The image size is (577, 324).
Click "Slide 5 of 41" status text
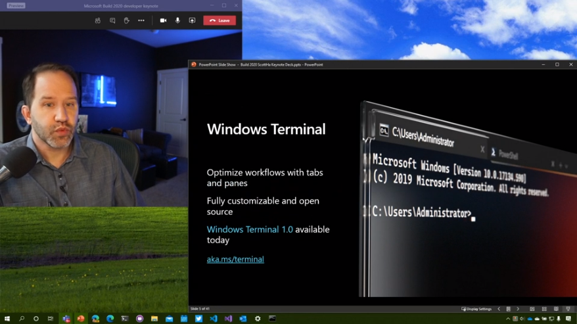200,308
